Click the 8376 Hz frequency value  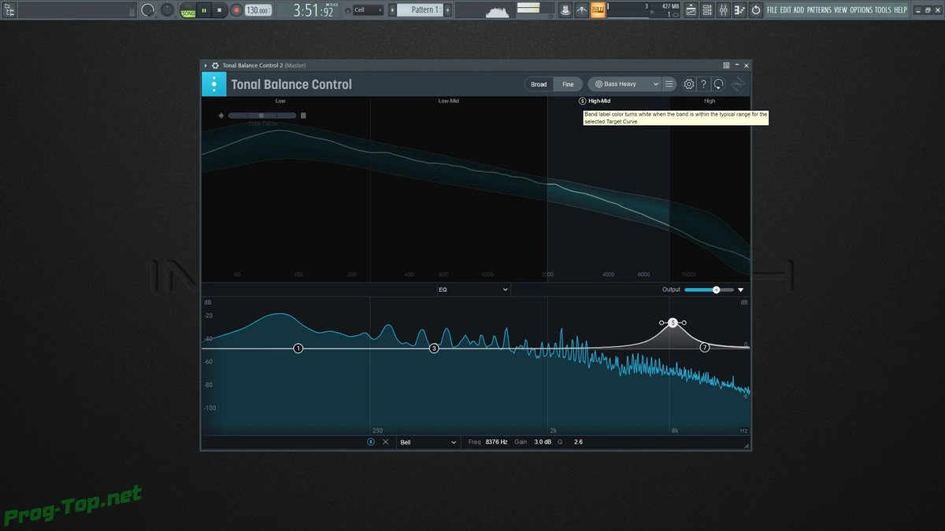pos(496,442)
